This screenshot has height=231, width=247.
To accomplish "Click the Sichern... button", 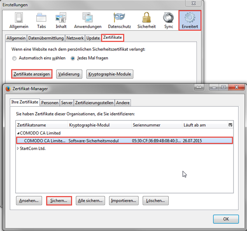I will coord(59,200).
